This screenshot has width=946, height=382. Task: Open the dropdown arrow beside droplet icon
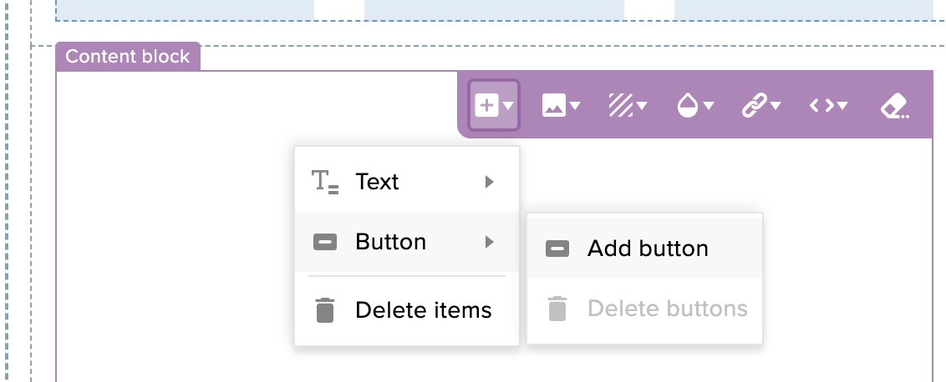[709, 106]
